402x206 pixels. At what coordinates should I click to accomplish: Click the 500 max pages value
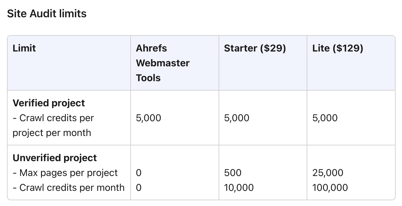pos(233,173)
